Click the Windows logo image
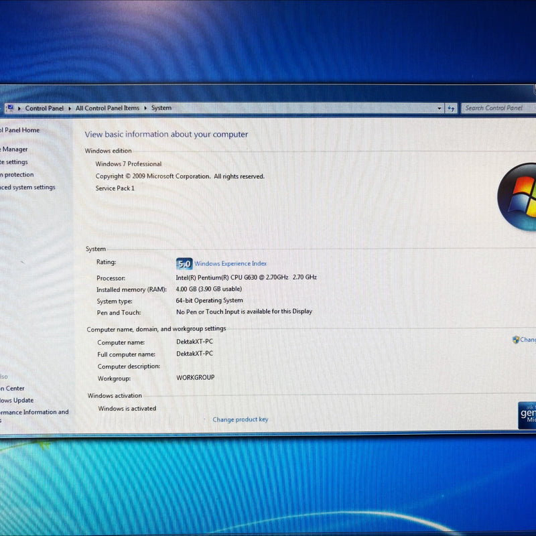This screenshot has width=536, height=536. click(x=517, y=197)
